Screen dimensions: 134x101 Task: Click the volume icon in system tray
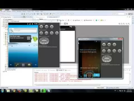coord(122,91)
